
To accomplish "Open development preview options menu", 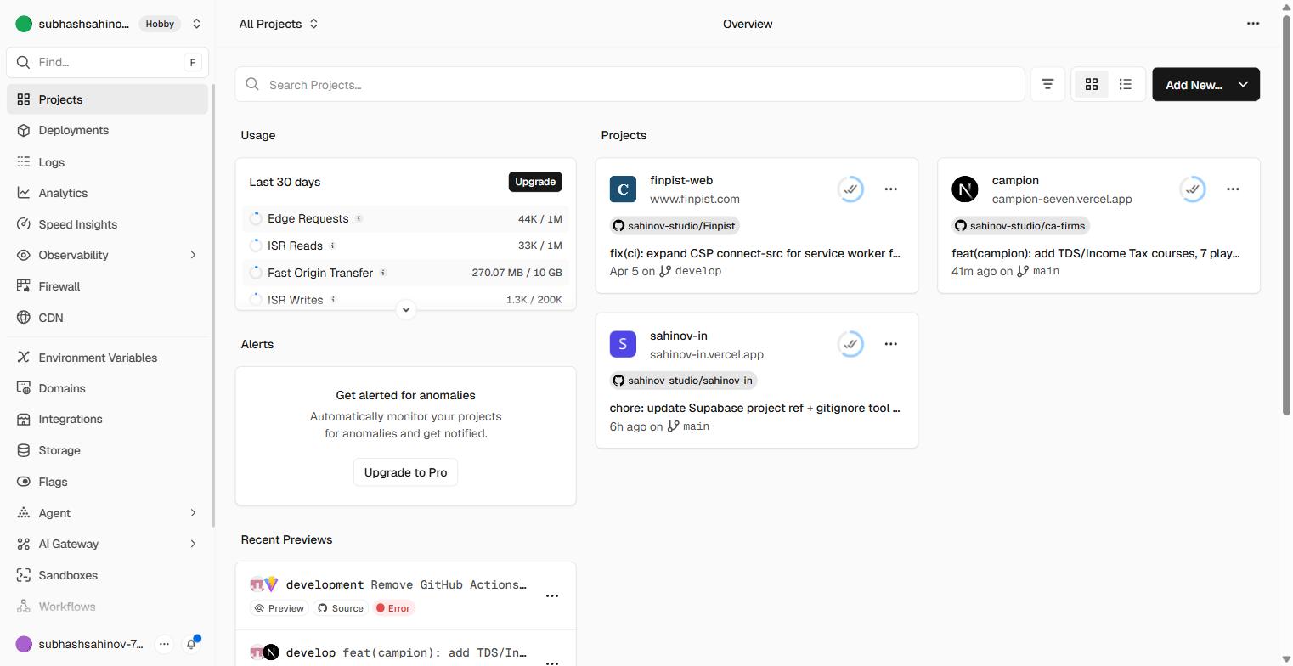I will (x=551, y=595).
